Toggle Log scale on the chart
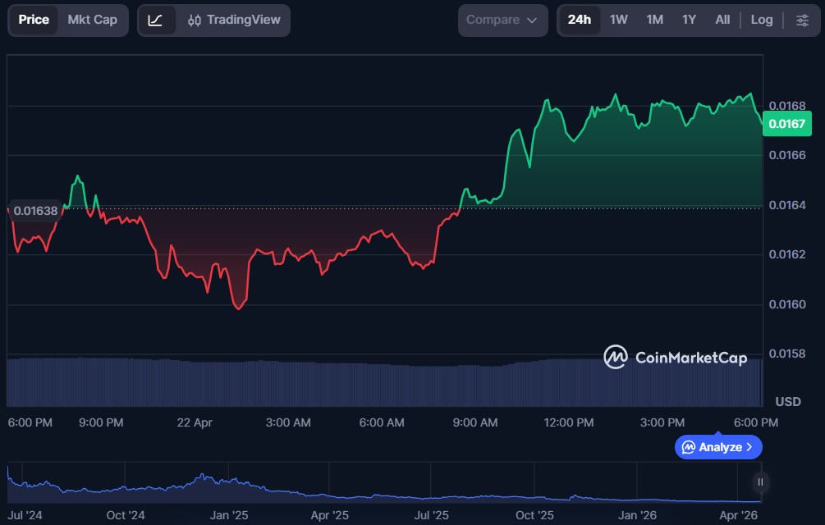This screenshot has width=825, height=525. click(761, 20)
